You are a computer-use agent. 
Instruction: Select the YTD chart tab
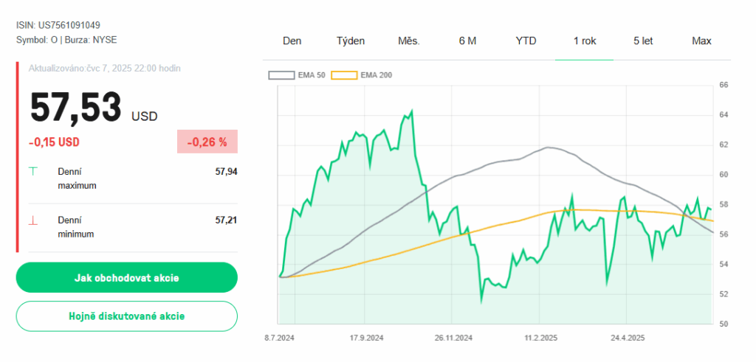click(526, 41)
